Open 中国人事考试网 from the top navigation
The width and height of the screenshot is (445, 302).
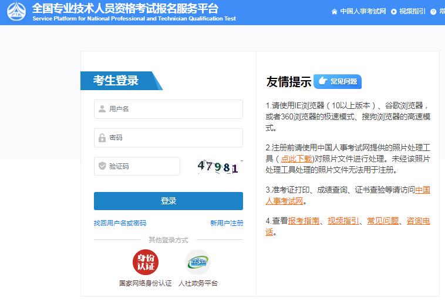click(x=363, y=12)
